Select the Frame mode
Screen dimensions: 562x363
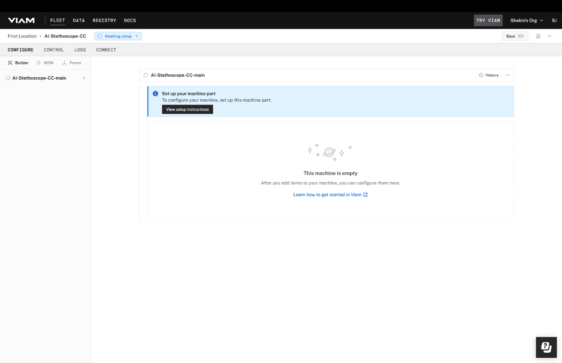[x=72, y=63]
